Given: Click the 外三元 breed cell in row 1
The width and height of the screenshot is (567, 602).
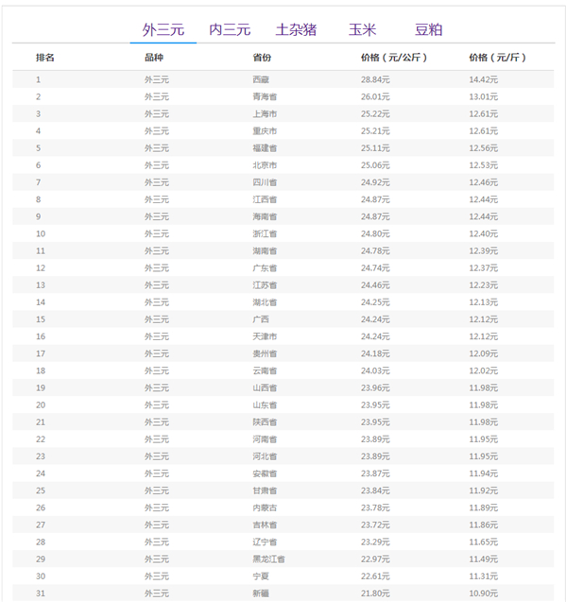Looking at the screenshot, I should pos(157,79).
